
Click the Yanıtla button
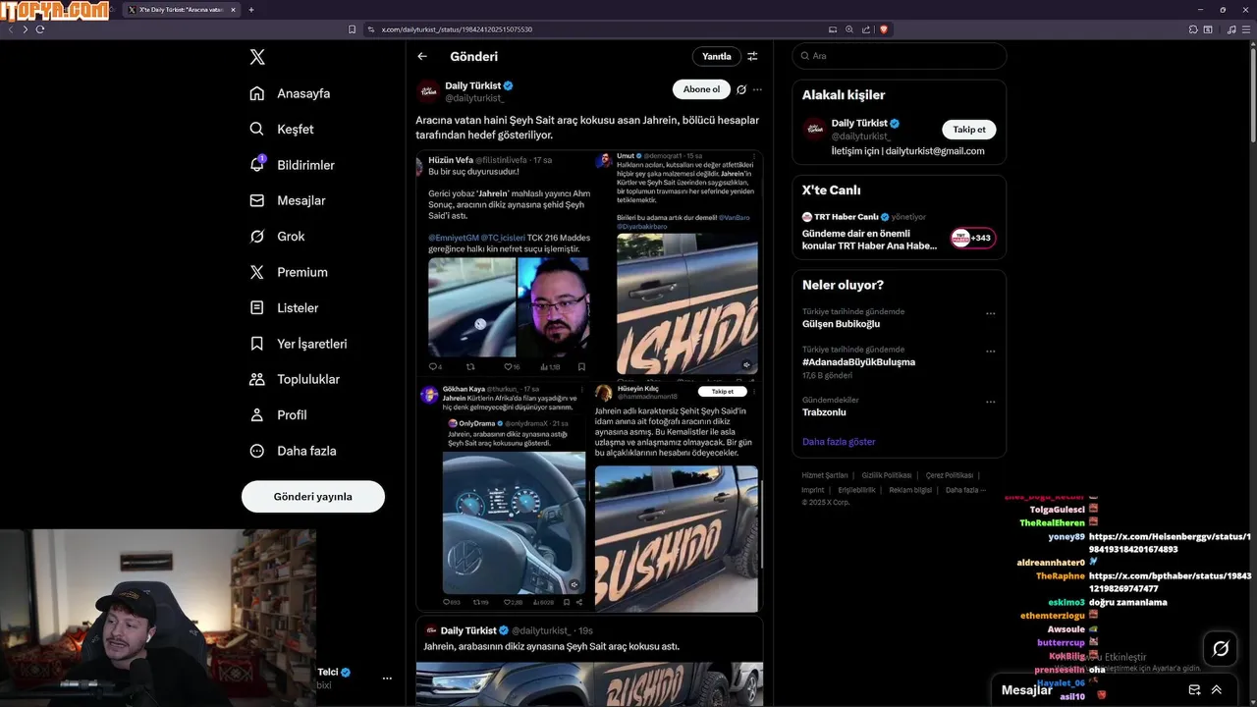[717, 57]
